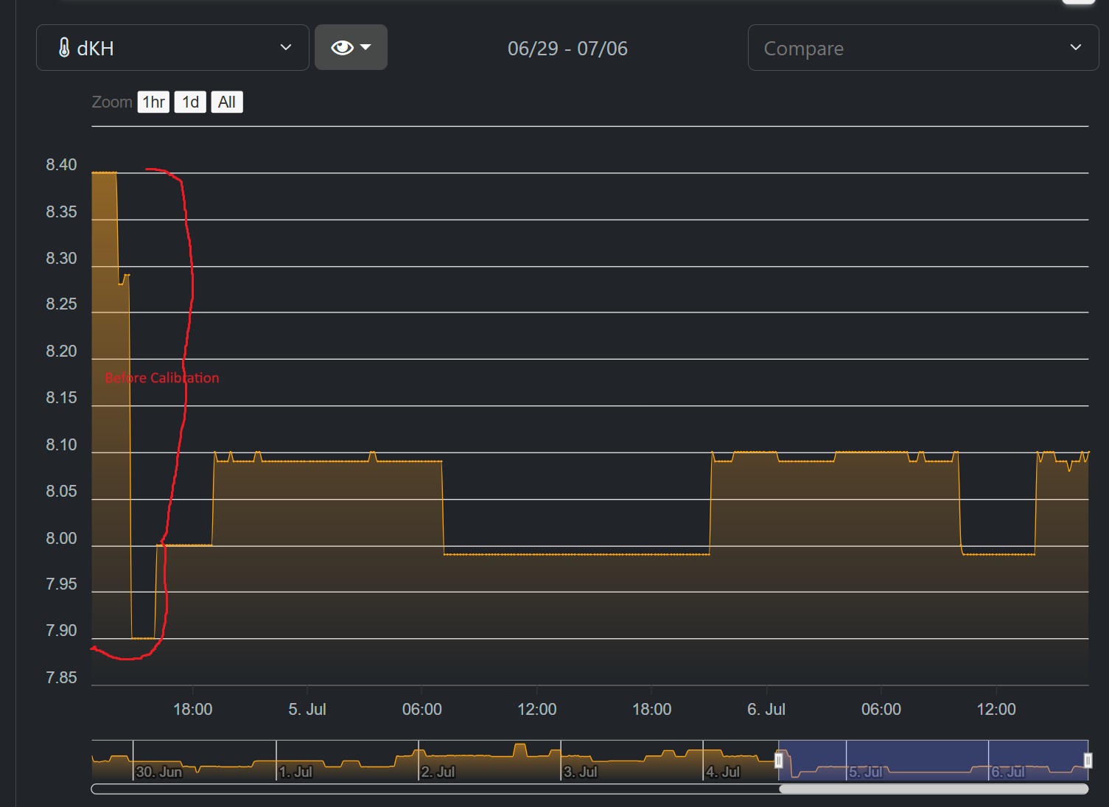
Task: Click the left navigator range handle
Action: 779,761
